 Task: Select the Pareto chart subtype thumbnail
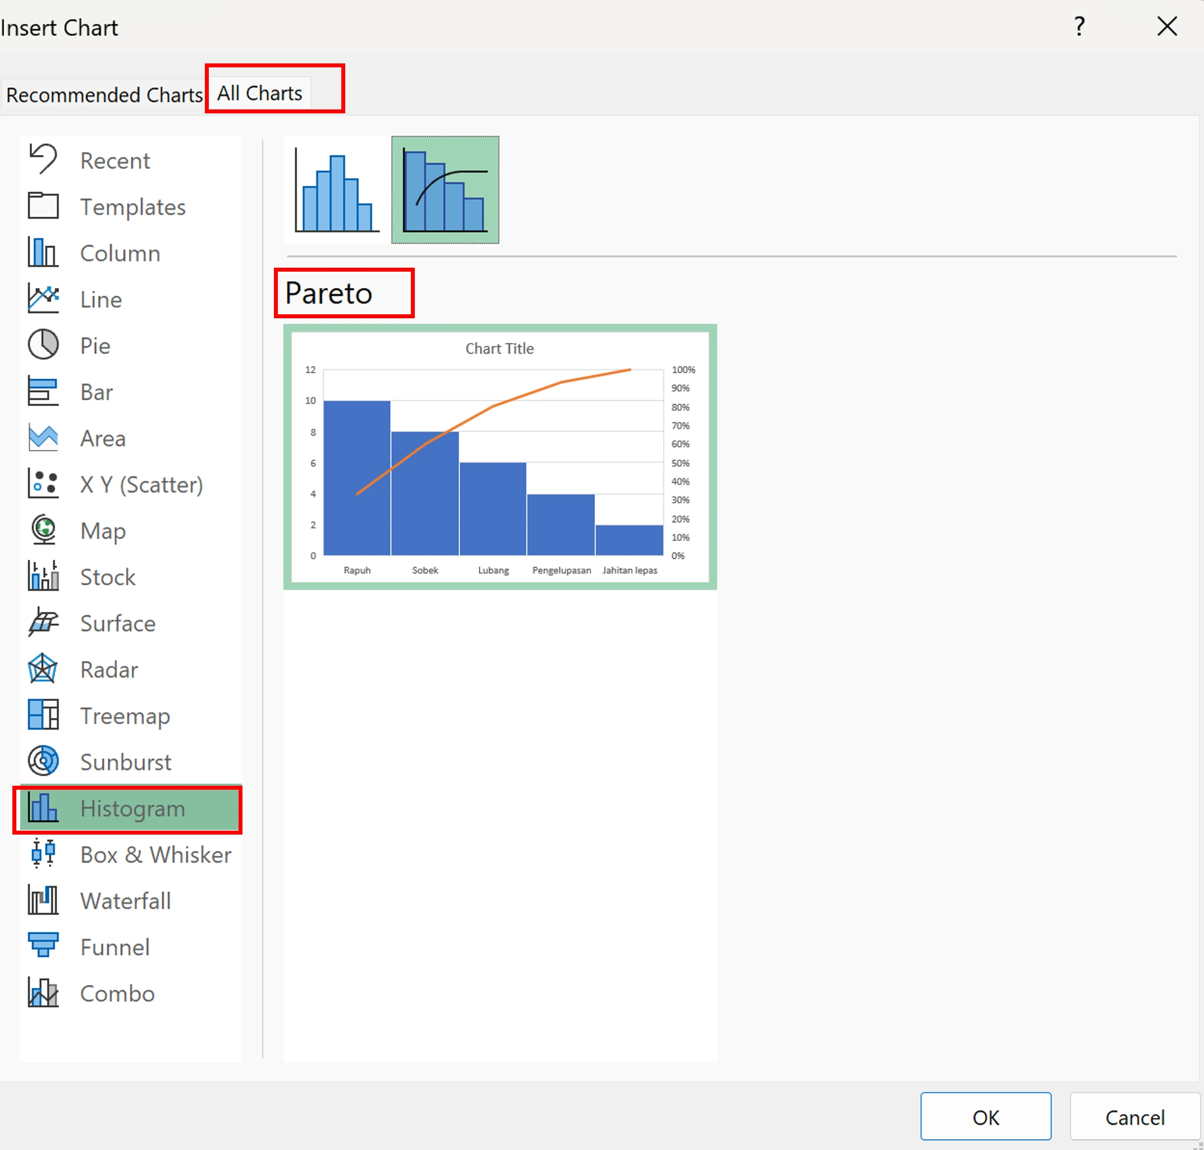click(445, 190)
